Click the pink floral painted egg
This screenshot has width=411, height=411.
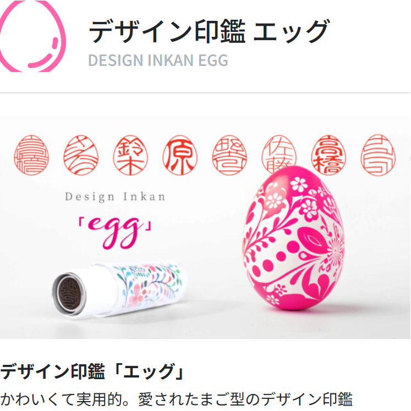pos(293,238)
